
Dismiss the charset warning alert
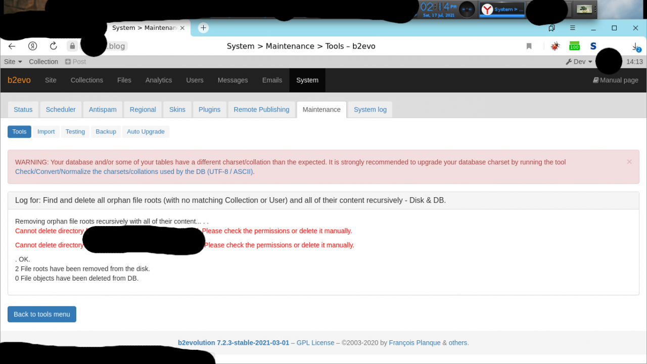point(629,162)
